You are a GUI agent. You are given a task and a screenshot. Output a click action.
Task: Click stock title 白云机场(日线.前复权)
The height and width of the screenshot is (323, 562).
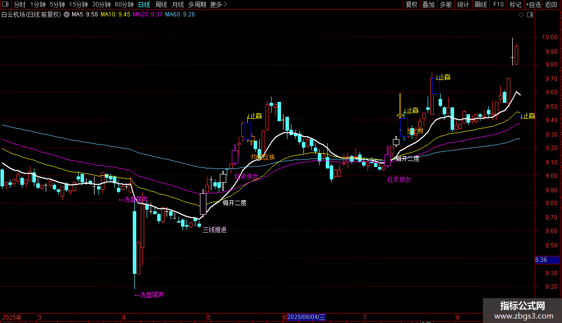[31, 15]
